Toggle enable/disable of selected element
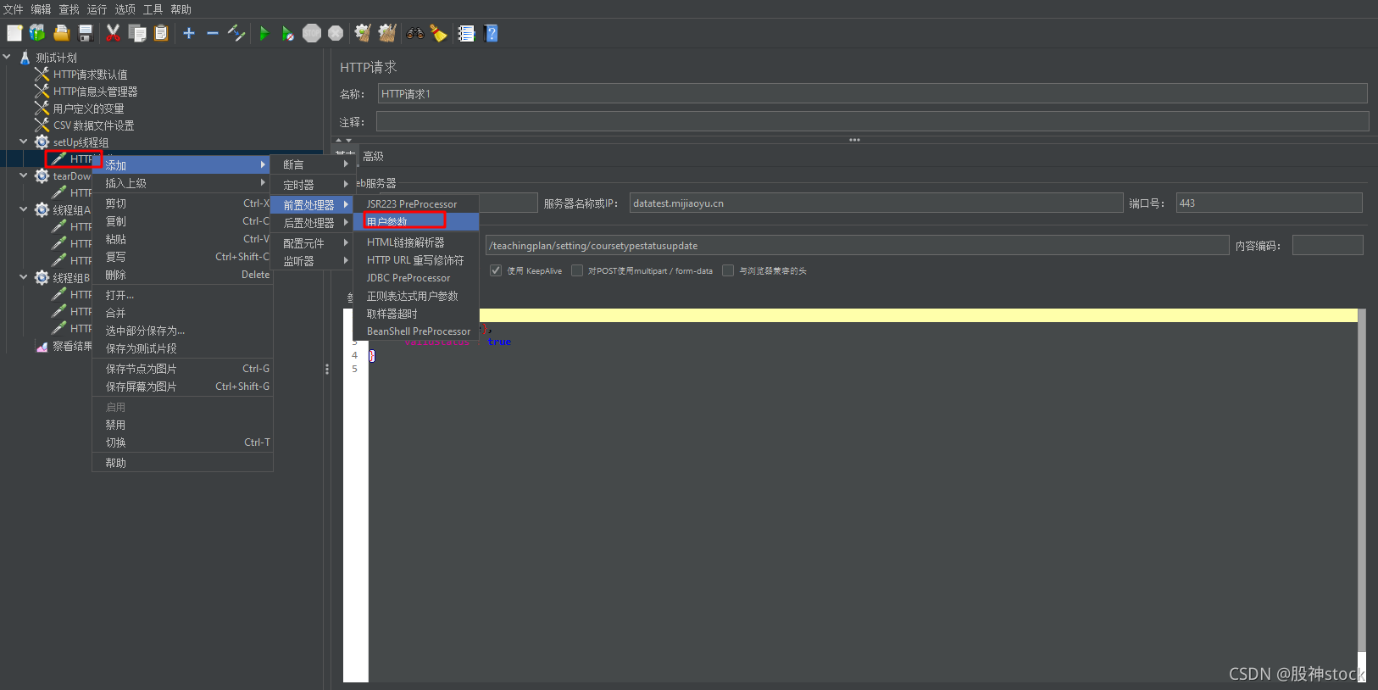Image resolution: width=1378 pixels, height=690 pixels. point(236,33)
